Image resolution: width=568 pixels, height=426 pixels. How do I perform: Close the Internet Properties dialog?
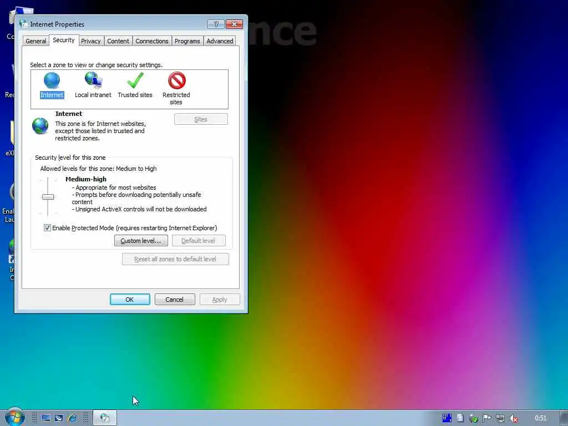234,24
